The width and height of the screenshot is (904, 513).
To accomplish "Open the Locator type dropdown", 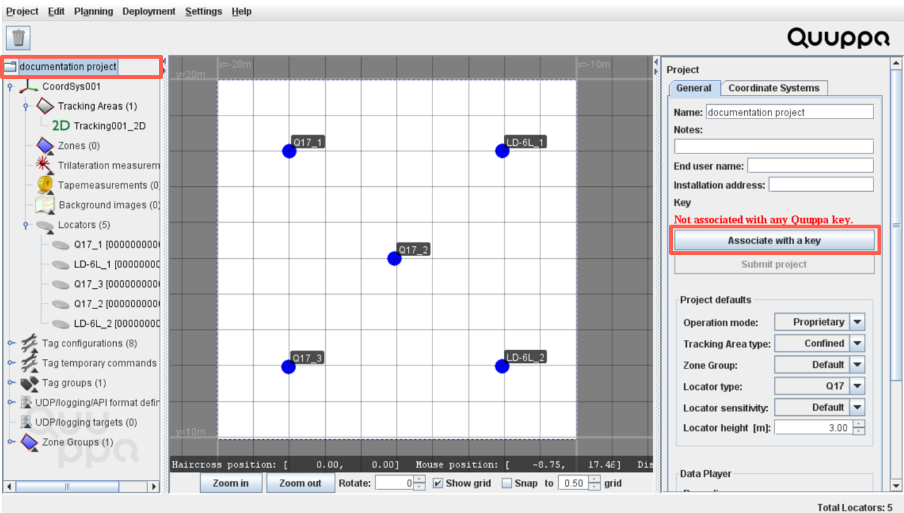I will tap(857, 386).
